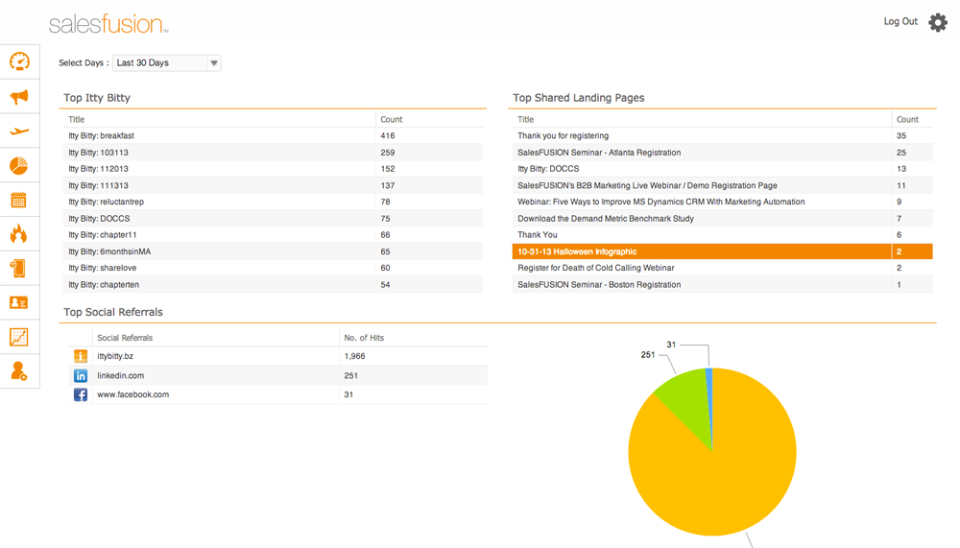Click the airplane icon in sidebar
Viewport: 960px width, 548px height.
(19, 131)
